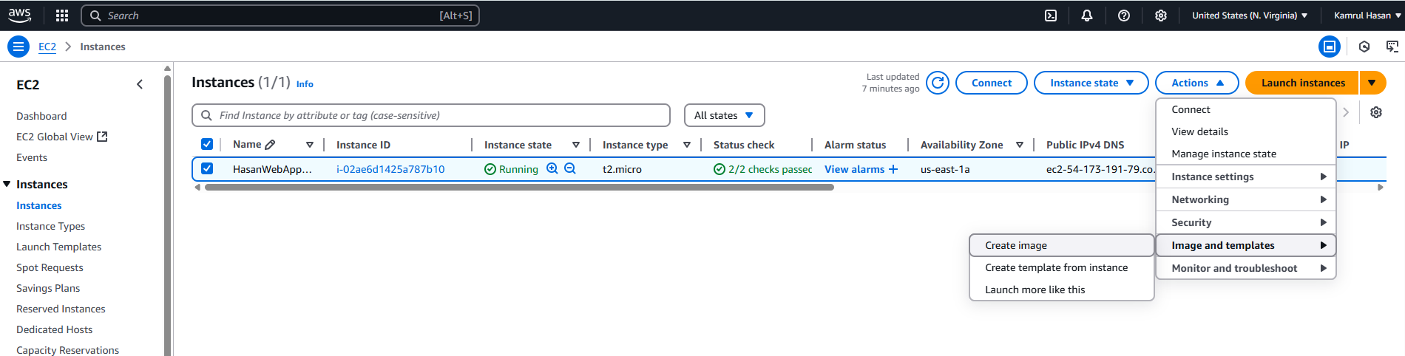Image resolution: width=1405 pixels, height=356 pixels.
Task: Collapse the EC2 sidebar with chevron
Action: (x=140, y=84)
